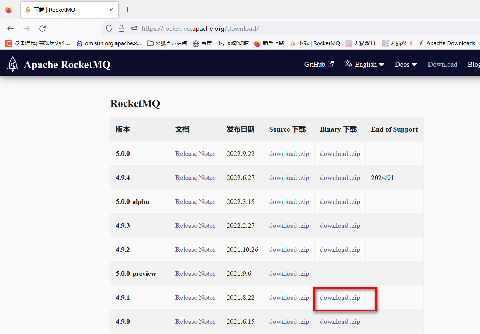
Task: Open the Blog navigation item
Action: [x=474, y=65]
